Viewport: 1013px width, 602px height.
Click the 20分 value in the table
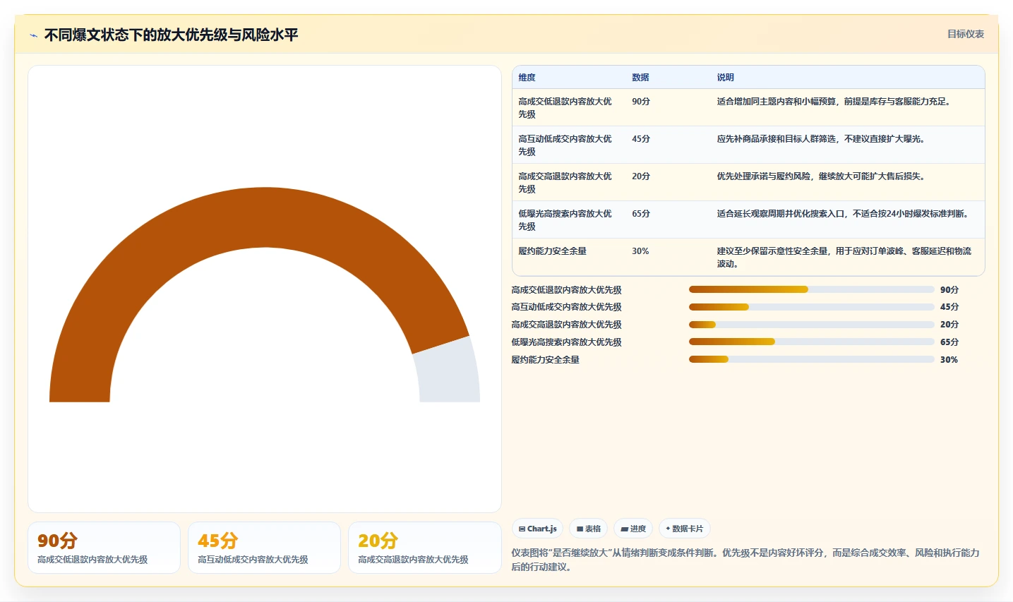point(641,176)
